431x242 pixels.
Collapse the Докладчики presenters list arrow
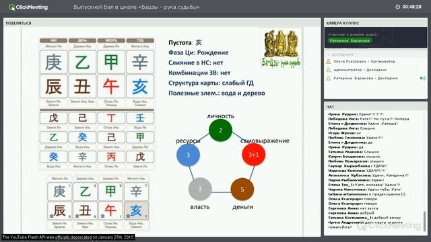tap(328, 54)
